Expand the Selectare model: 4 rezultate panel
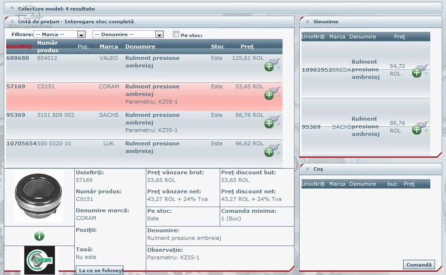Viewport: 446px width, 275px height. pyautogui.click(x=223, y=8)
